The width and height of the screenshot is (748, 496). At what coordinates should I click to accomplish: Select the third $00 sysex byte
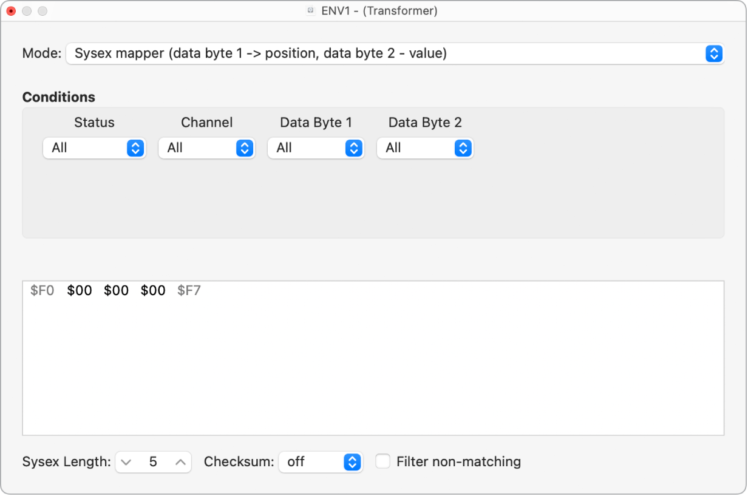tap(153, 291)
